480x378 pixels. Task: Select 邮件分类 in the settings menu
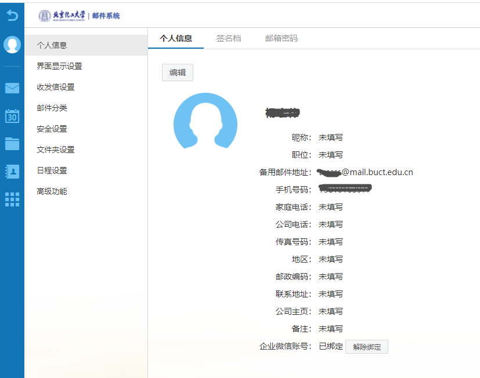pyautogui.click(x=52, y=108)
